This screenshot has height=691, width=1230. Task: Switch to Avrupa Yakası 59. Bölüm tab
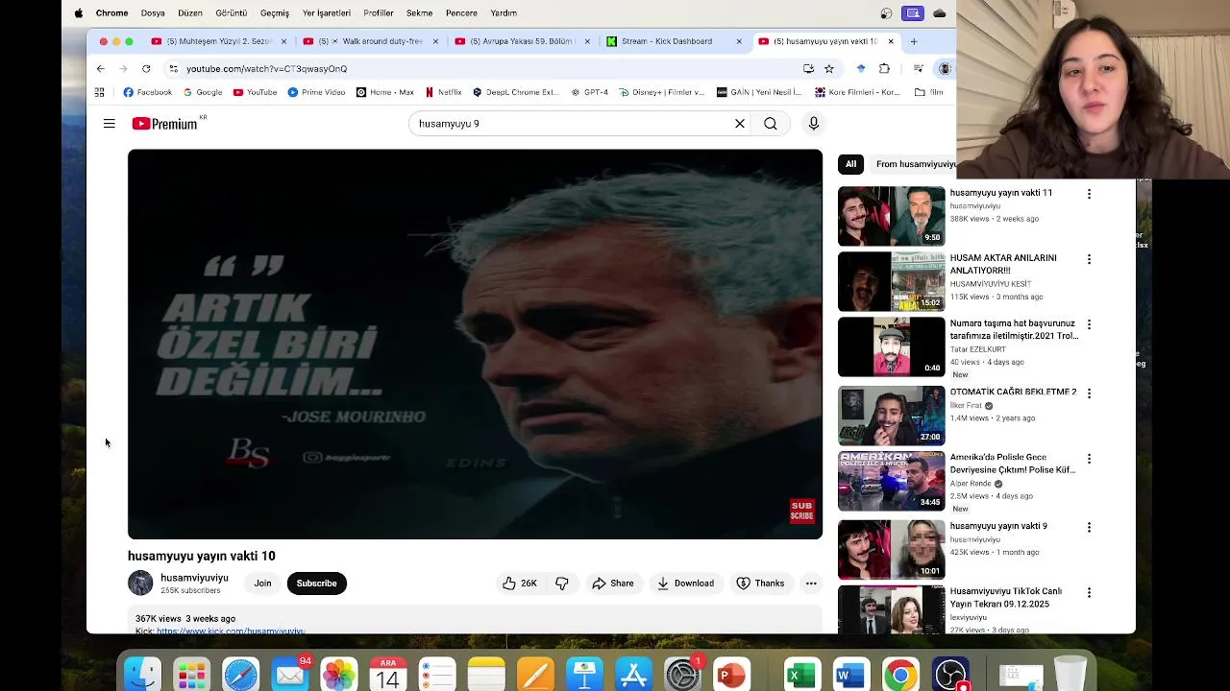tap(519, 41)
